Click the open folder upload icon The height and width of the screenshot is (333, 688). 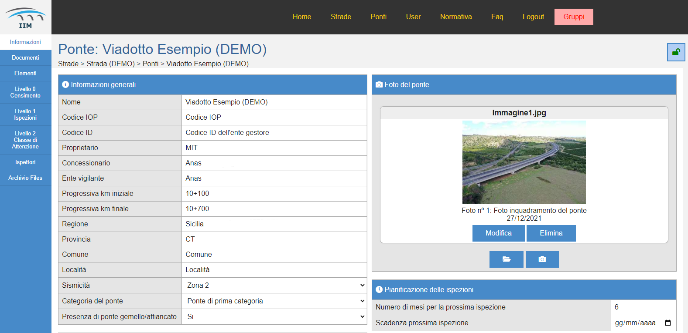506,259
